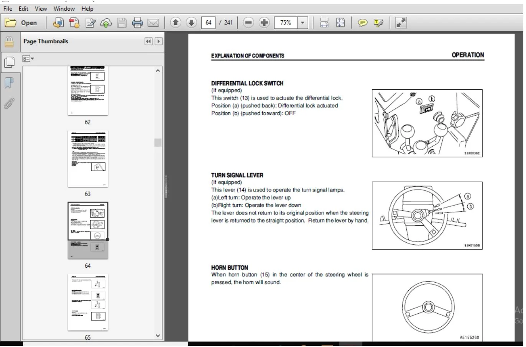The image size is (526, 347).
Task: Open the File menu
Action: 8,8
